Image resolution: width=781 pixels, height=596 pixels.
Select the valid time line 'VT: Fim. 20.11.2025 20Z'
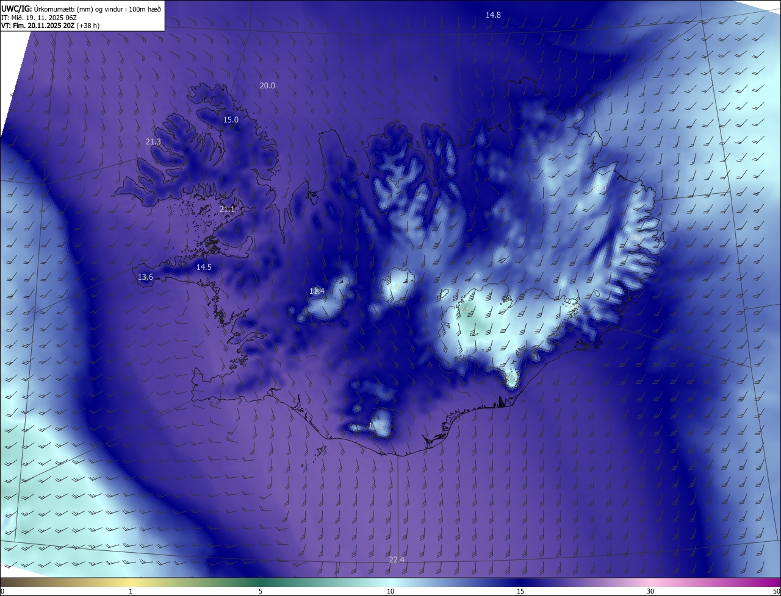pos(38,26)
